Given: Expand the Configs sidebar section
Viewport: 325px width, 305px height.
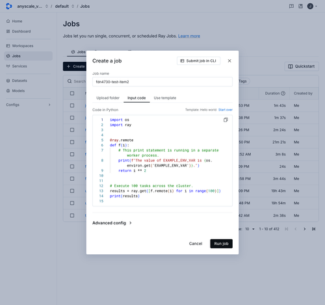Looking at the screenshot, I should pyautogui.click(x=28, y=105).
